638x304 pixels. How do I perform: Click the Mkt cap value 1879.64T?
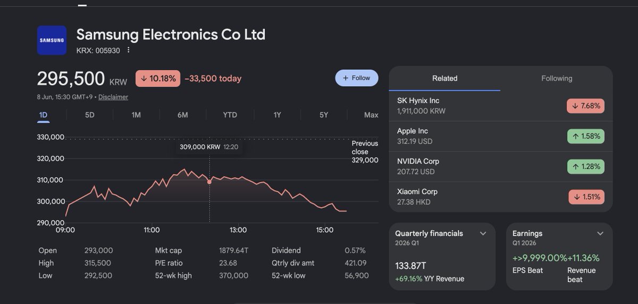pyautogui.click(x=235, y=250)
